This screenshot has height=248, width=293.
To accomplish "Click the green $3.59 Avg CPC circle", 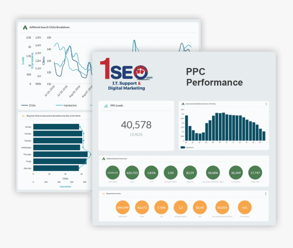I will pos(190,173).
